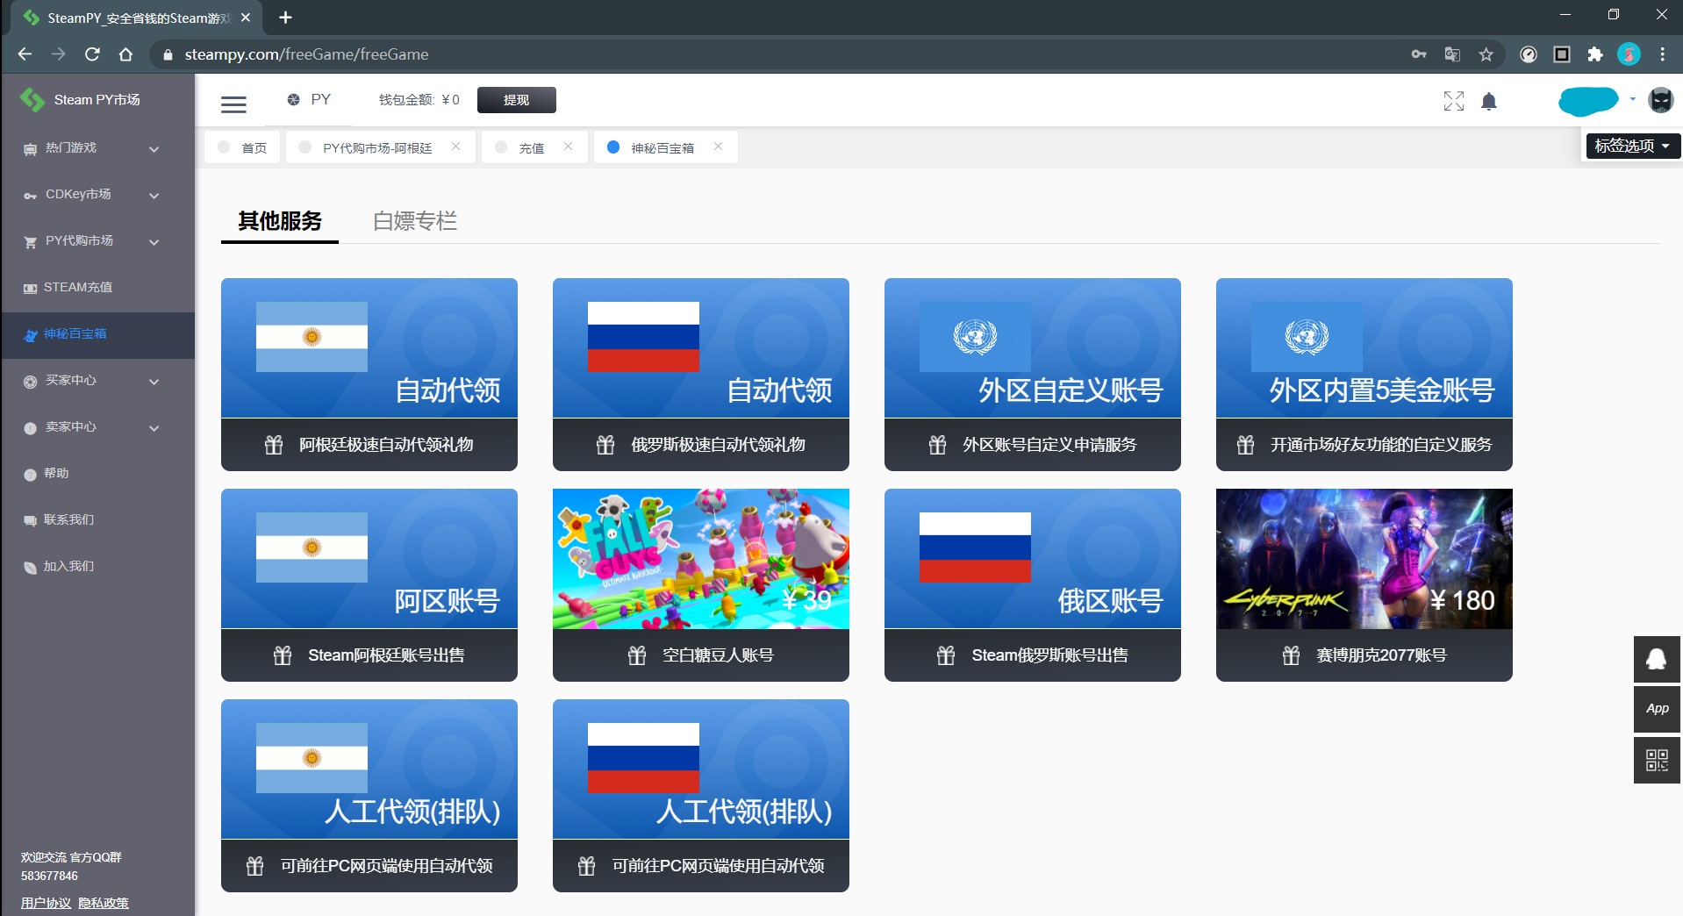
Task: Click the user avatar icon
Action: pos(1661,101)
